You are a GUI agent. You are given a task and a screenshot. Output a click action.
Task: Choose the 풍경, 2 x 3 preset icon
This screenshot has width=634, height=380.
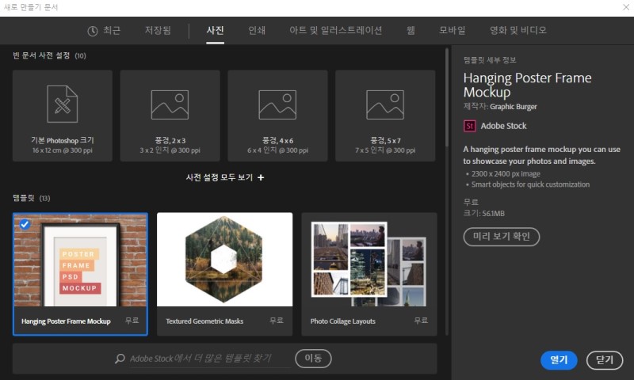170,104
